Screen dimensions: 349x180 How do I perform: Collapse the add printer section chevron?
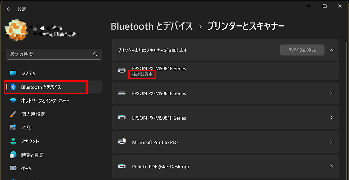pos(331,50)
